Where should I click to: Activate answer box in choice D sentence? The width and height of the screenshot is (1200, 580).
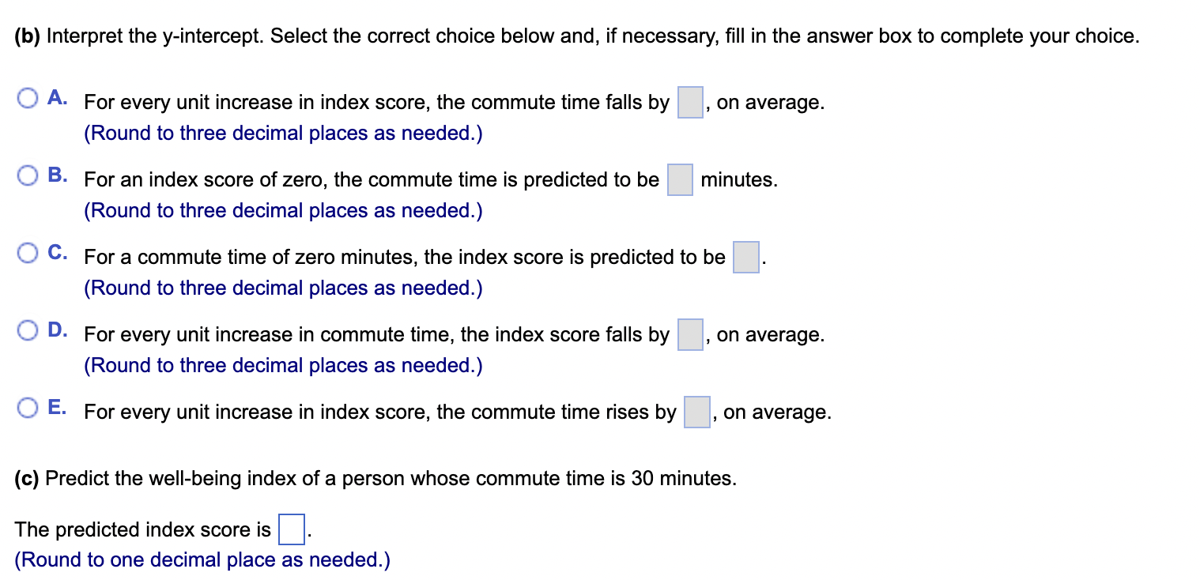[690, 335]
